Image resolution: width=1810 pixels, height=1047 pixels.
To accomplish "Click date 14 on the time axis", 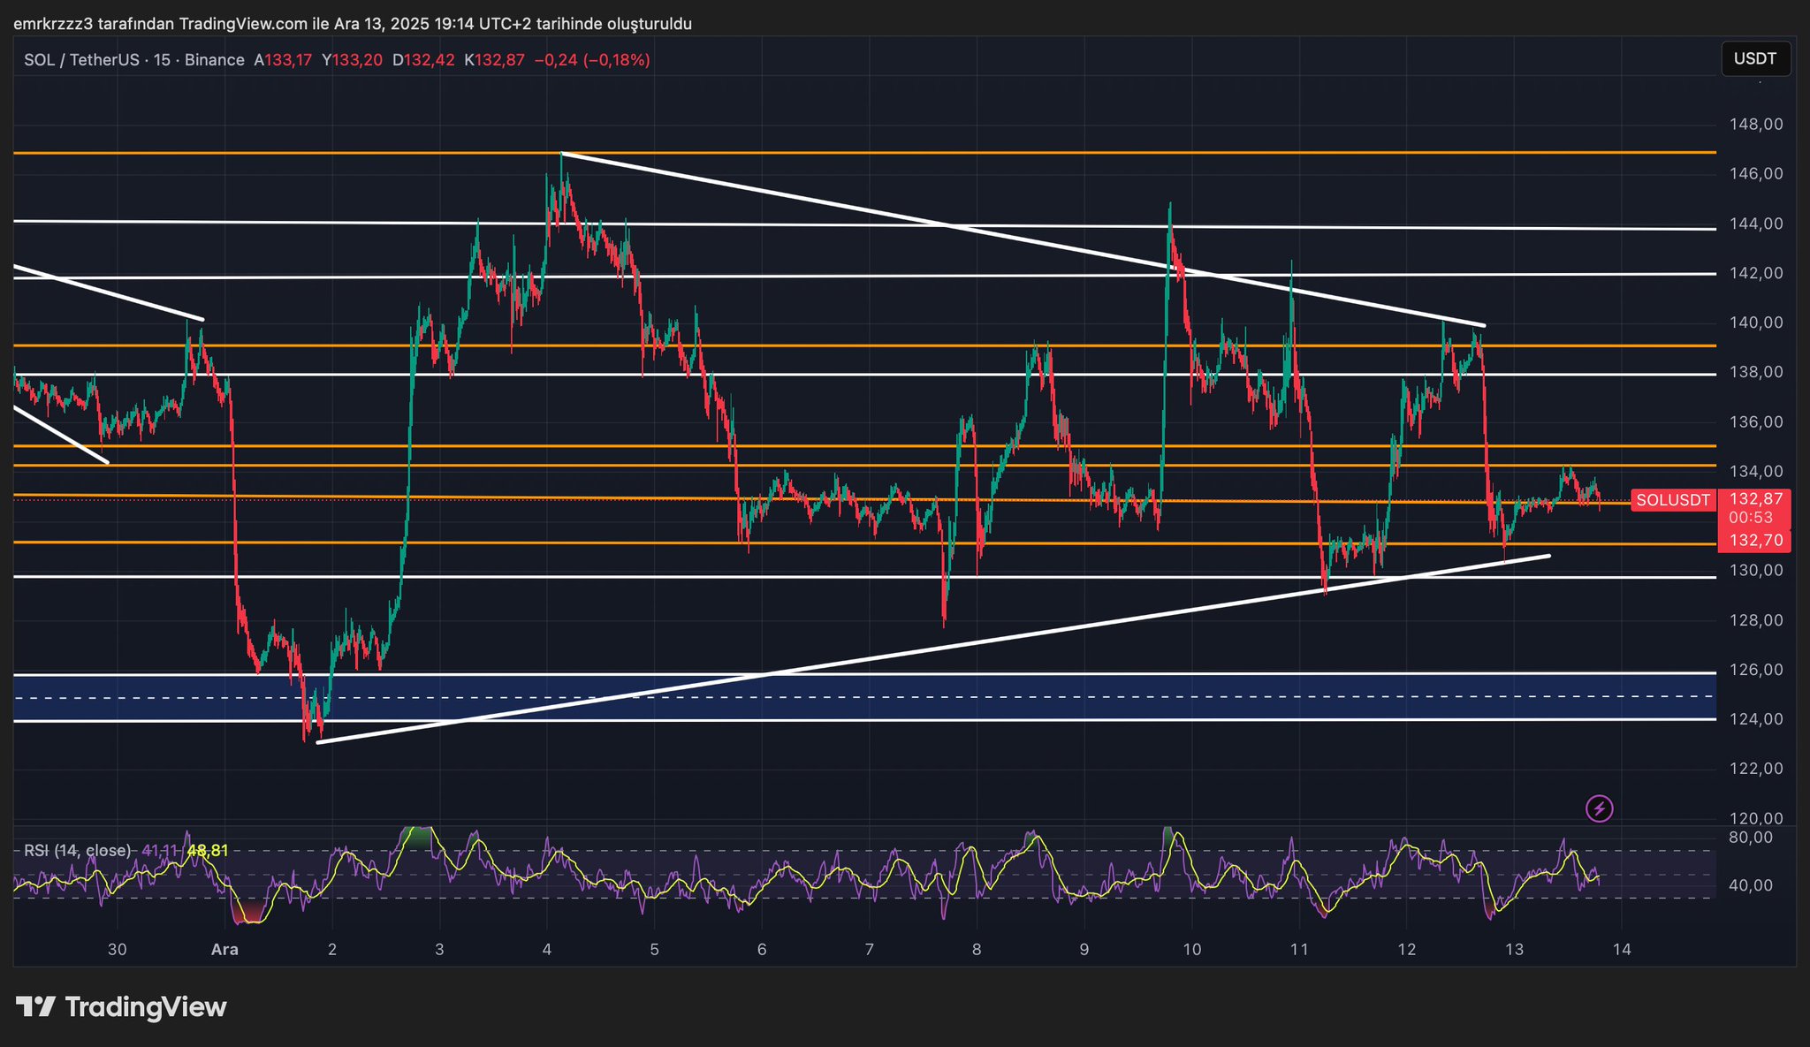I will coord(1622,950).
